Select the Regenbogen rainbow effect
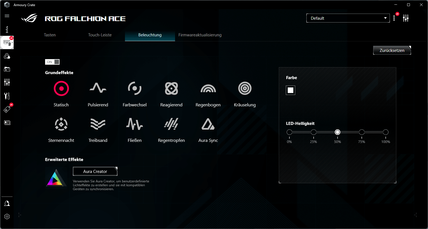 point(208,89)
